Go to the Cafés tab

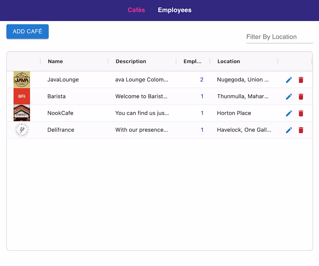click(x=136, y=10)
